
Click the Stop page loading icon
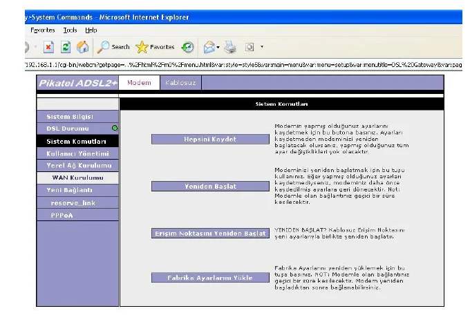pos(49,47)
